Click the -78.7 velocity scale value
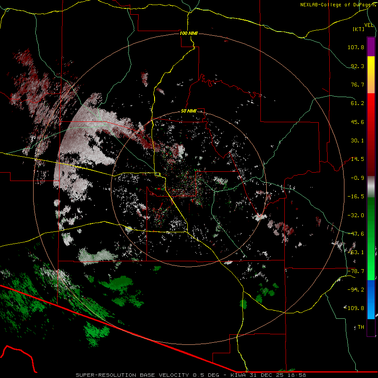Viewport: 378px width, 378px height. pos(356,271)
